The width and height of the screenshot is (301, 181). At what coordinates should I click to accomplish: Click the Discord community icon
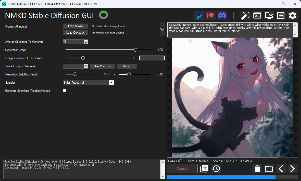click(222, 15)
